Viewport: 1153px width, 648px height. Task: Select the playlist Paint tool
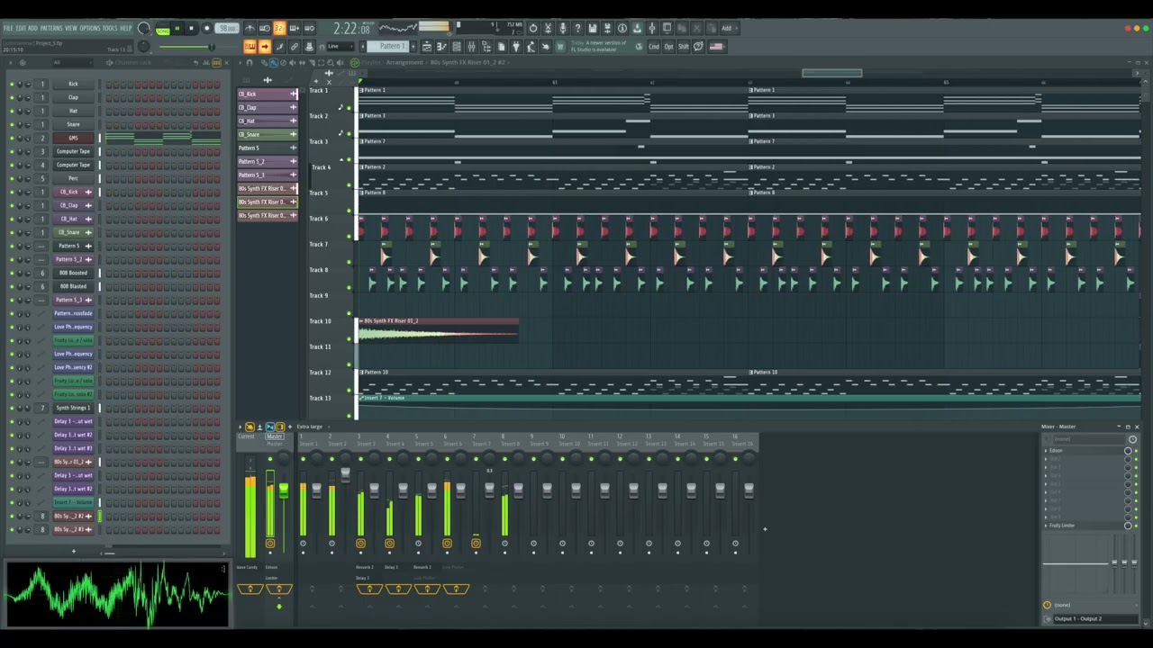273,63
